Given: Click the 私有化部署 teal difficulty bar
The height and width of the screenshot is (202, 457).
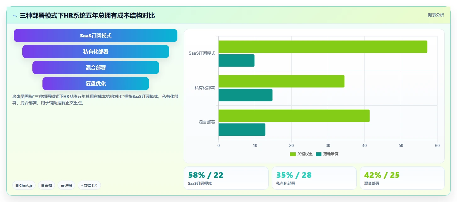Looking at the screenshot, I should tap(245, 95).
